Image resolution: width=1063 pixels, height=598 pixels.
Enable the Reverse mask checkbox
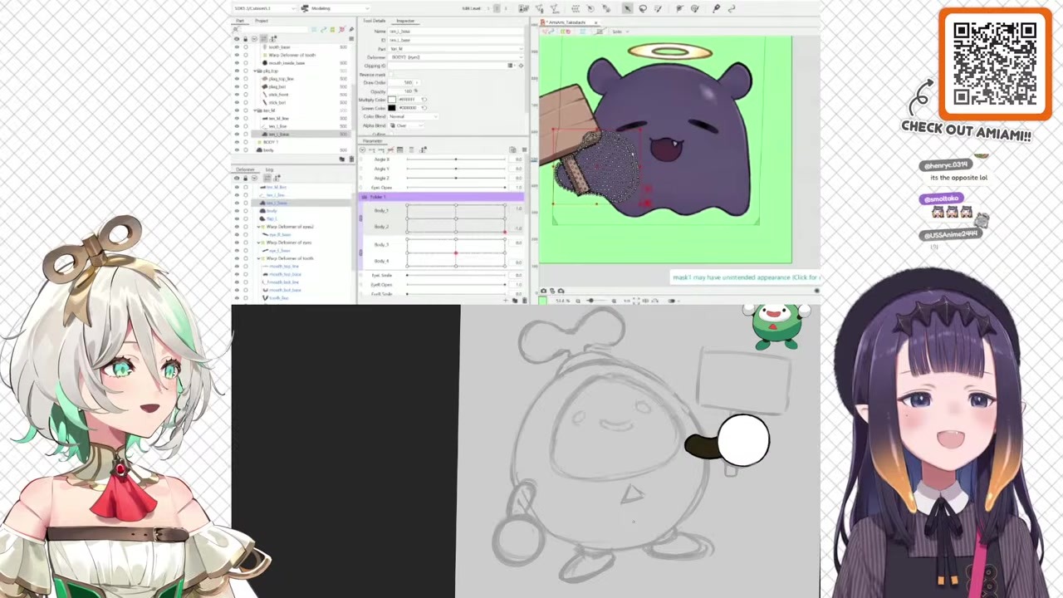click(392, 74)
